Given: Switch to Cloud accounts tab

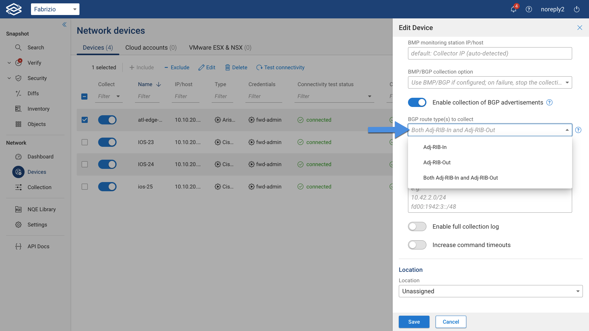Looking at the screenshot, I should coord(151,48).
